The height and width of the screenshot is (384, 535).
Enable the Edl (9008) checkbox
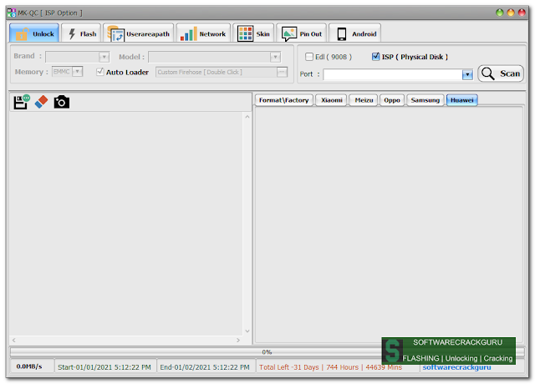coord(308,57)
